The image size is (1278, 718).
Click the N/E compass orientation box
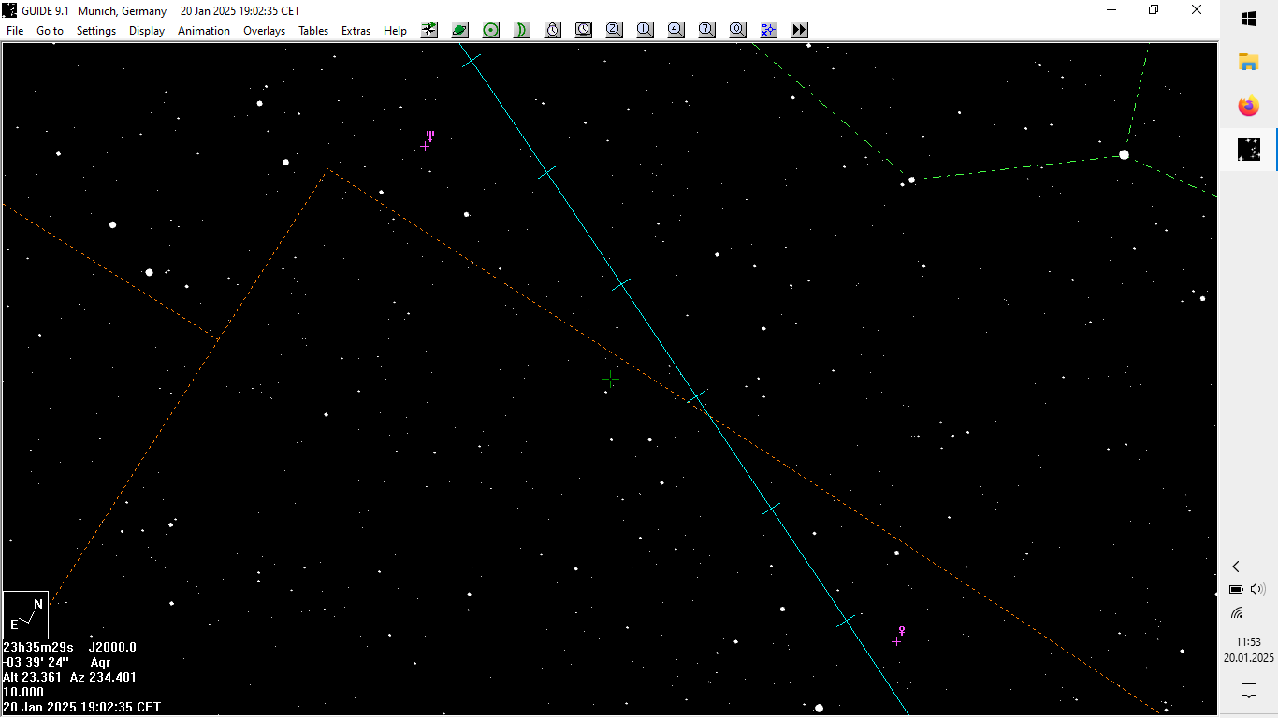coord(26,614)
